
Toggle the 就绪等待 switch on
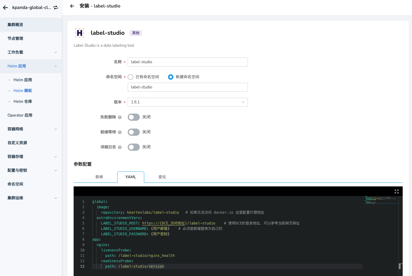pyautogui.click(x=133, y=132)
